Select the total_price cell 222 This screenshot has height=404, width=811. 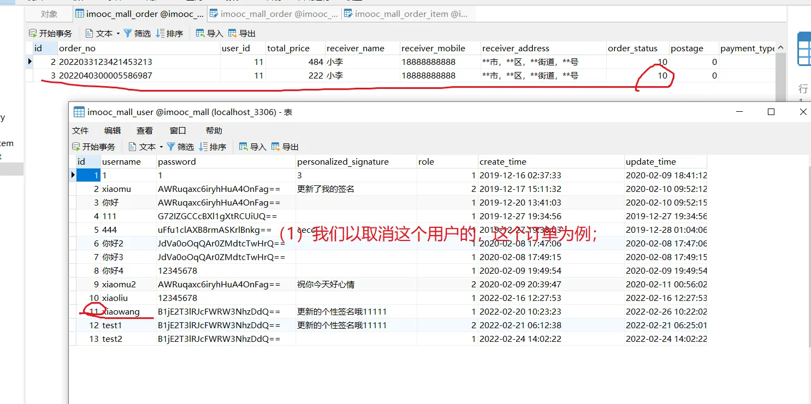coord(295,76)
